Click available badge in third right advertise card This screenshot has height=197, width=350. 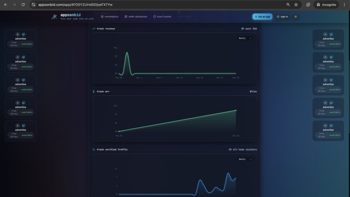pyautogui.click(x=334, y=90)
